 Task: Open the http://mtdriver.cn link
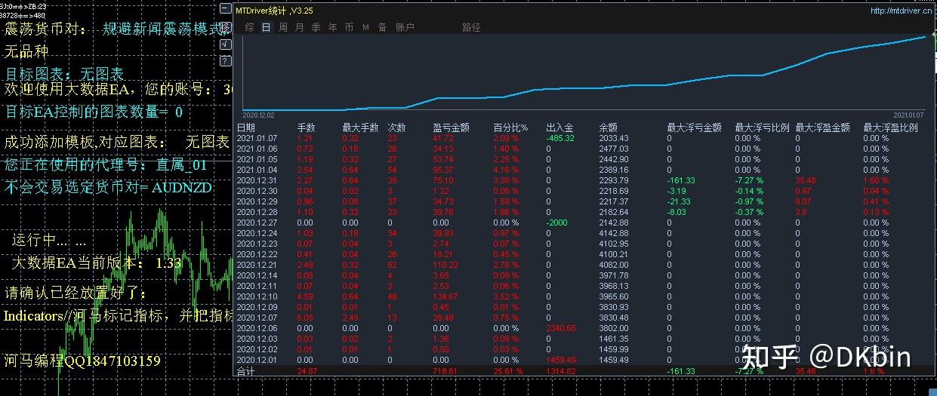tap(900, 11)
